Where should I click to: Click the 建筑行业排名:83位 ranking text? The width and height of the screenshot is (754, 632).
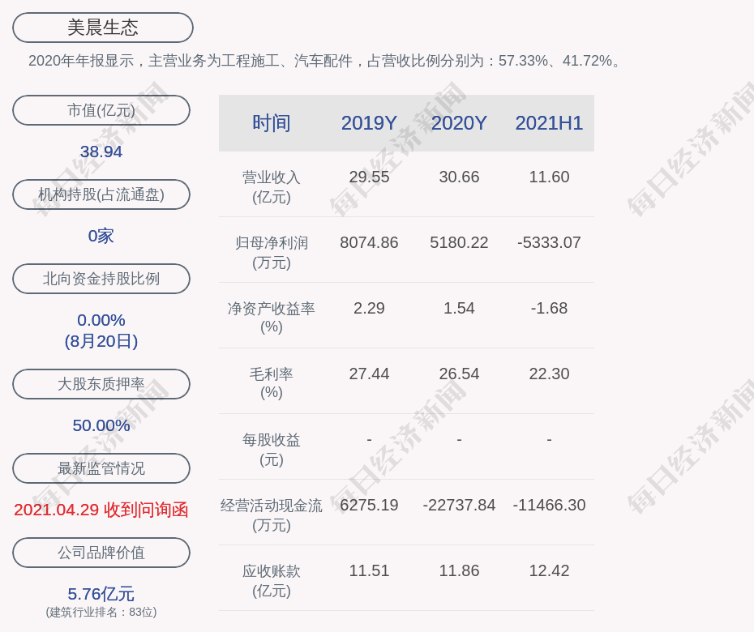pyautogui.click(x=101, y=613)
